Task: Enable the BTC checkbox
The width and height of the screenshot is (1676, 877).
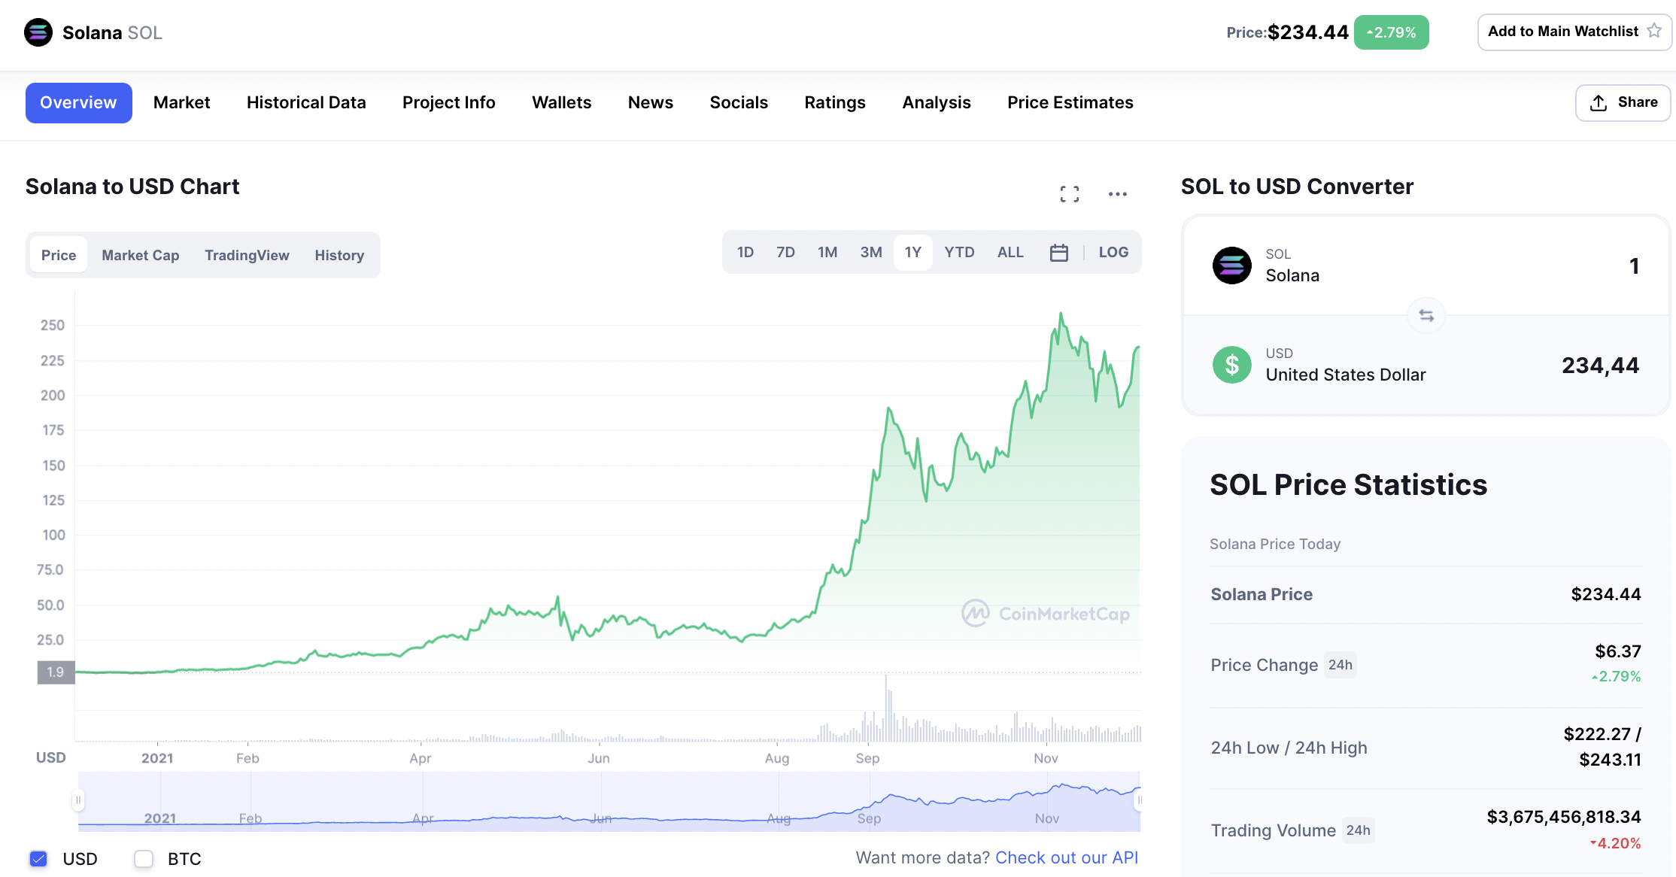Action: [144, 858]
